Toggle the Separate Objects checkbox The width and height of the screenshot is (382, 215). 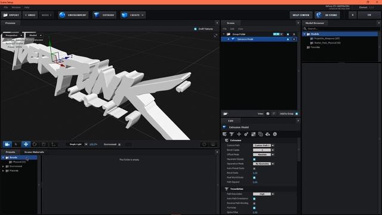tap(254, 159)
